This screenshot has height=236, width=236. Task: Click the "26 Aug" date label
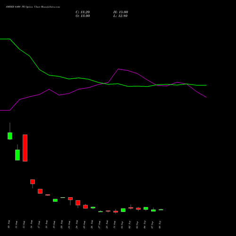point(92,224)
